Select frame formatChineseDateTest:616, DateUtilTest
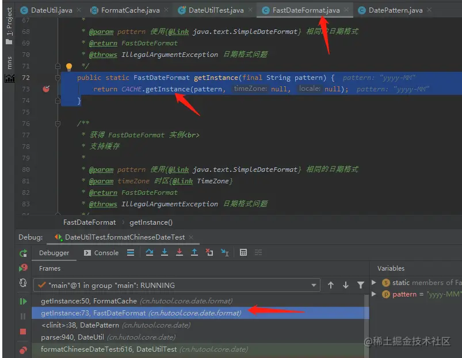This screenshot has height=358, width=462. [x=198, y=349]
